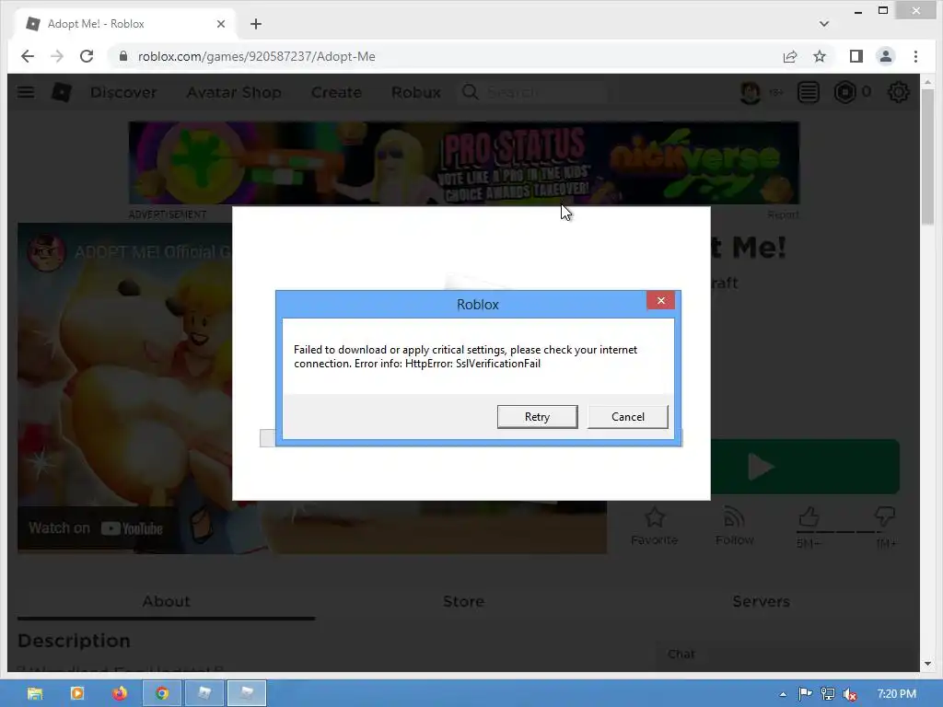Click the Roblox logo home icon
The image size is (943, 707).
point(62,92)
